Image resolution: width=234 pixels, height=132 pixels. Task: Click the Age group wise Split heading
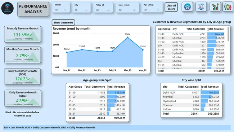[97, 80]
